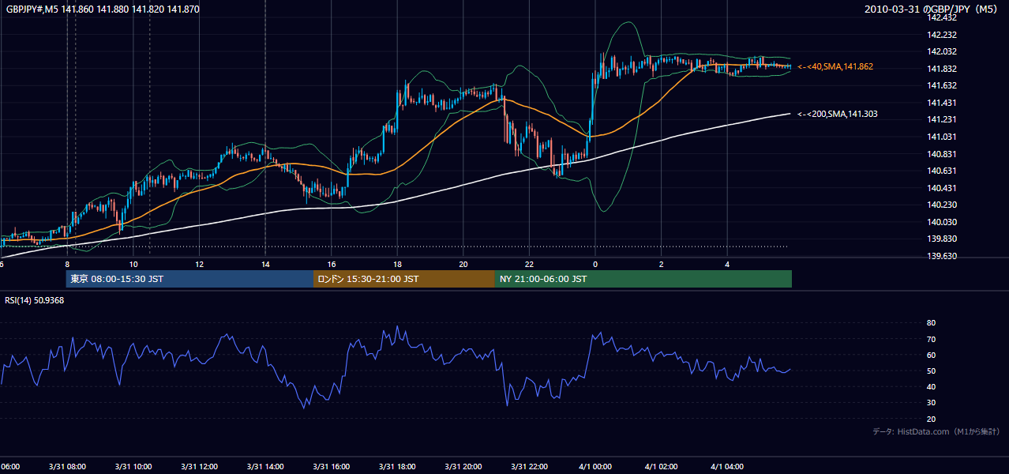Viewport: 1009px width, 474px height.
Task: Click hour 14 on the price chart axis
Action: pyautogui.click(x=265, y=264)
